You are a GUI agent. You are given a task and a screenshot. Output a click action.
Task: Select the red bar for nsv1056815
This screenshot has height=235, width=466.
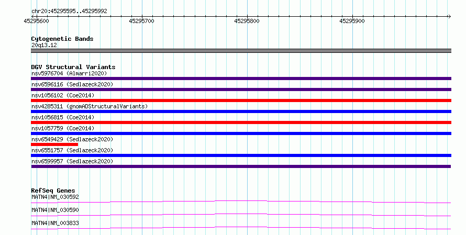(241, 122)
